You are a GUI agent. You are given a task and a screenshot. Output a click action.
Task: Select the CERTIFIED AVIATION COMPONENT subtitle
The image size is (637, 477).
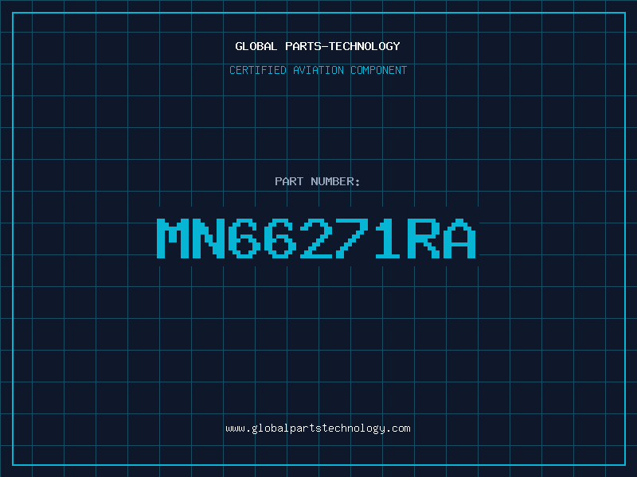[x=318, y=70]
